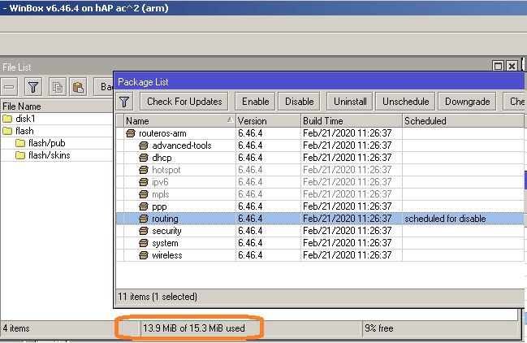Select the dhcp package icon
Screen dimensions: 527x343
tap(144, 158)
